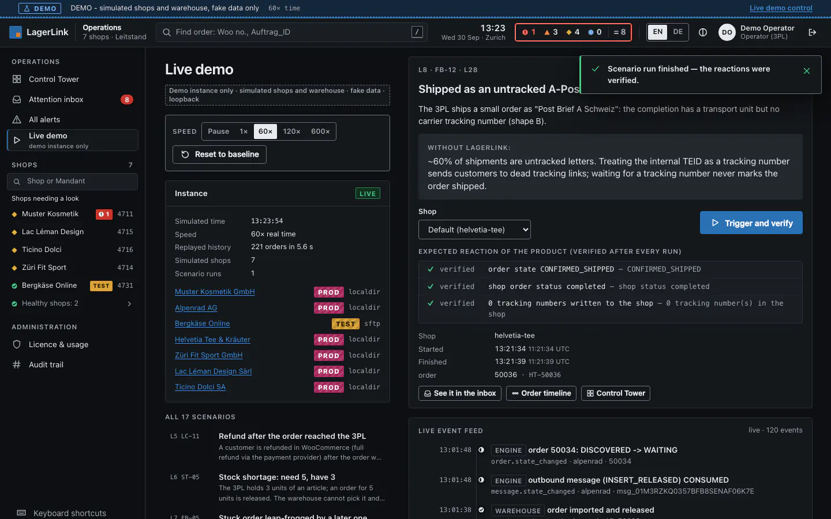The image size is (831, 519).
Task: Switch language to EN
Action: tap(657, 32)
